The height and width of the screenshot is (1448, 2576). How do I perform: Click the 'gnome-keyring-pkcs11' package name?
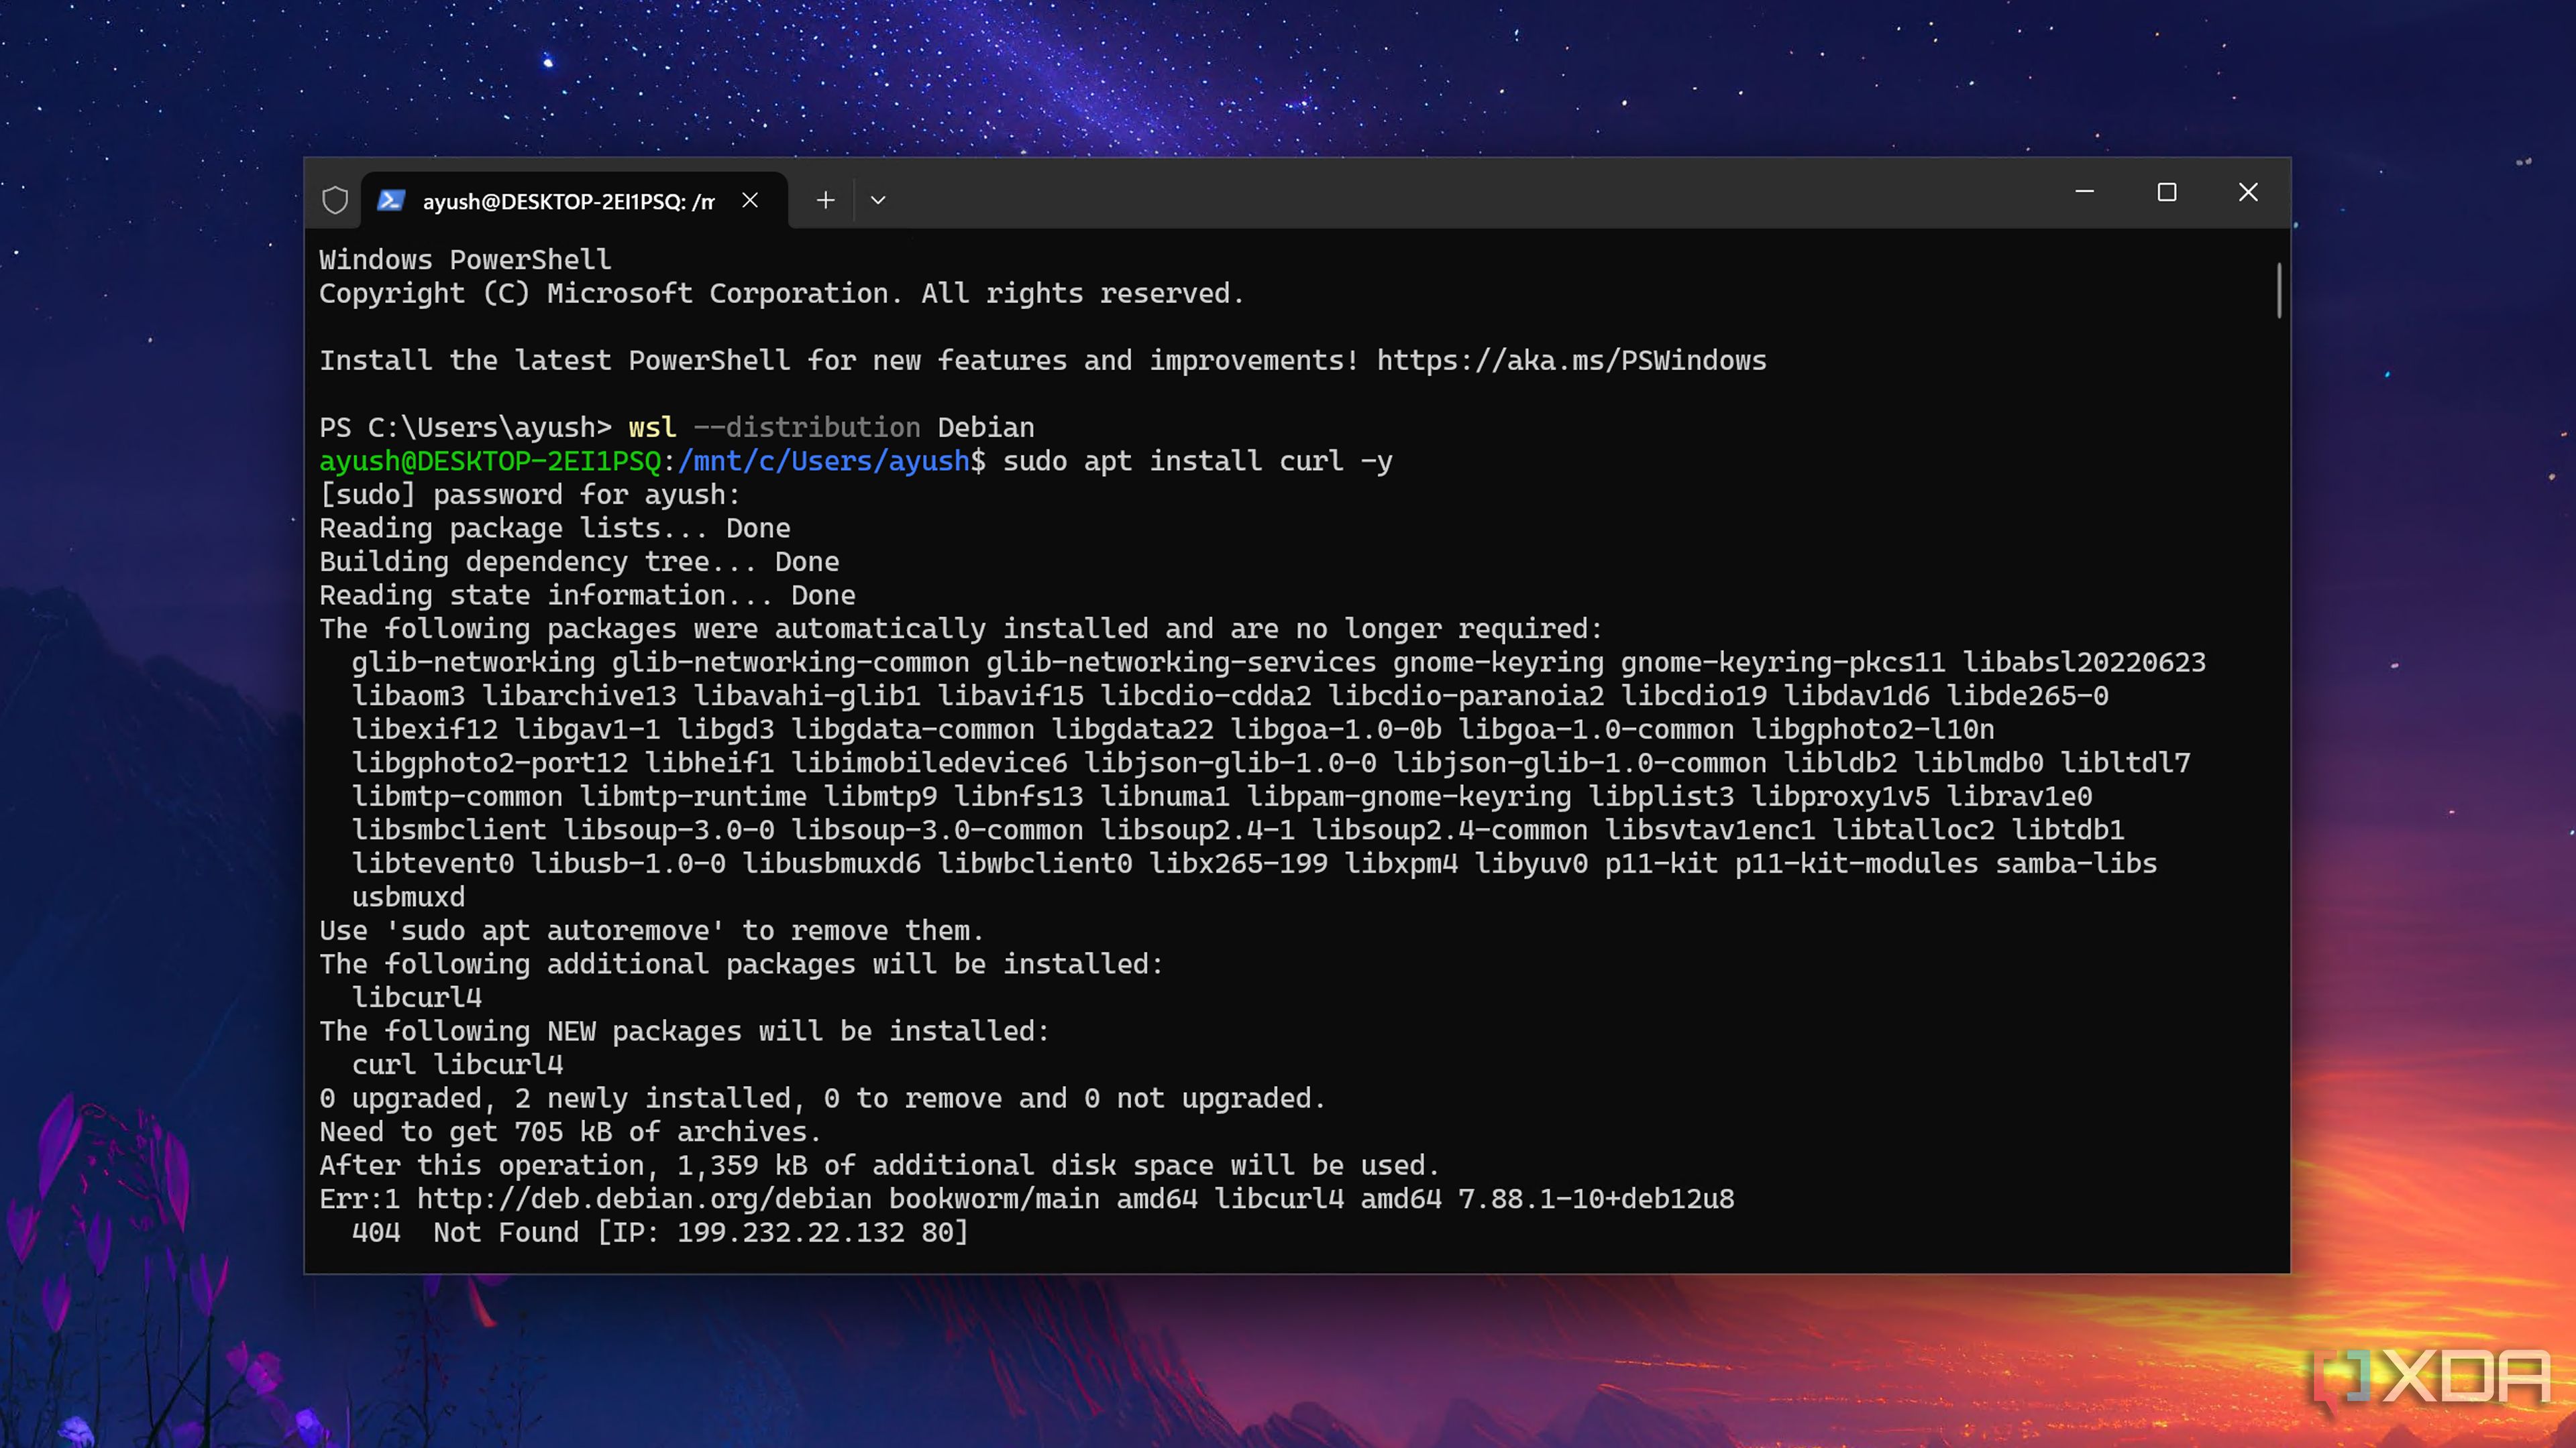pos(1783,662)
